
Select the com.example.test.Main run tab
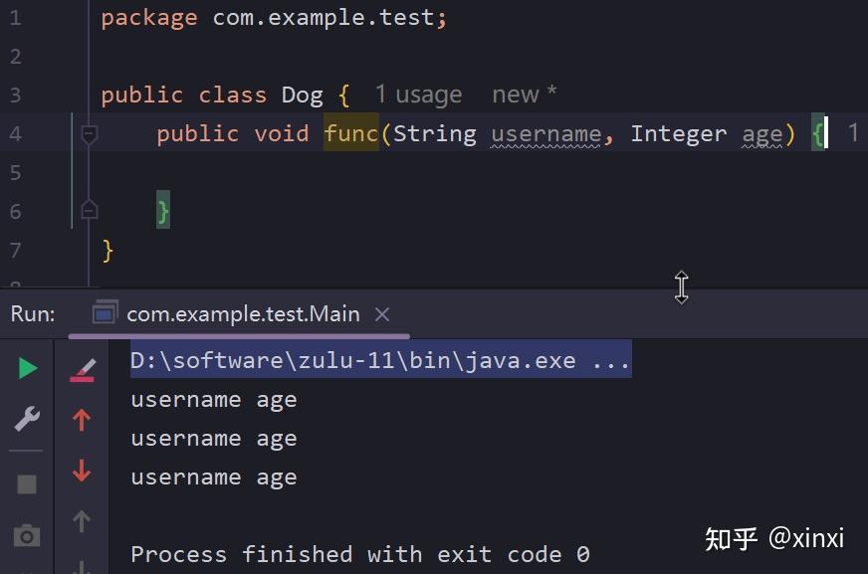tap(242, 314)
